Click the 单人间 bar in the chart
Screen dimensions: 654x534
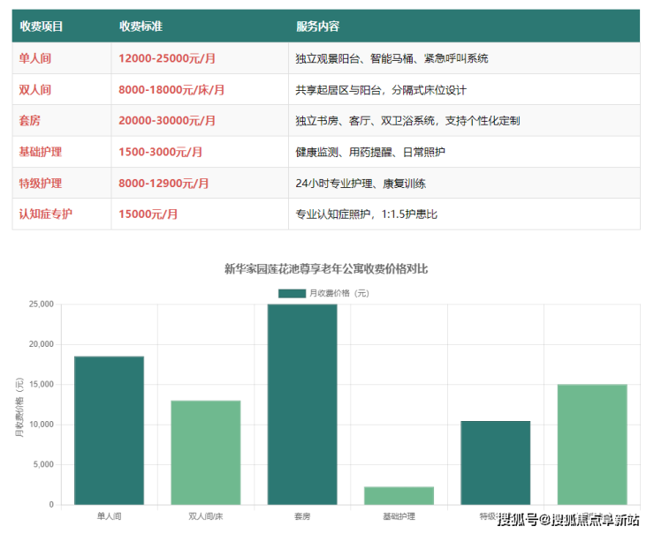click(x=109, y=430)
